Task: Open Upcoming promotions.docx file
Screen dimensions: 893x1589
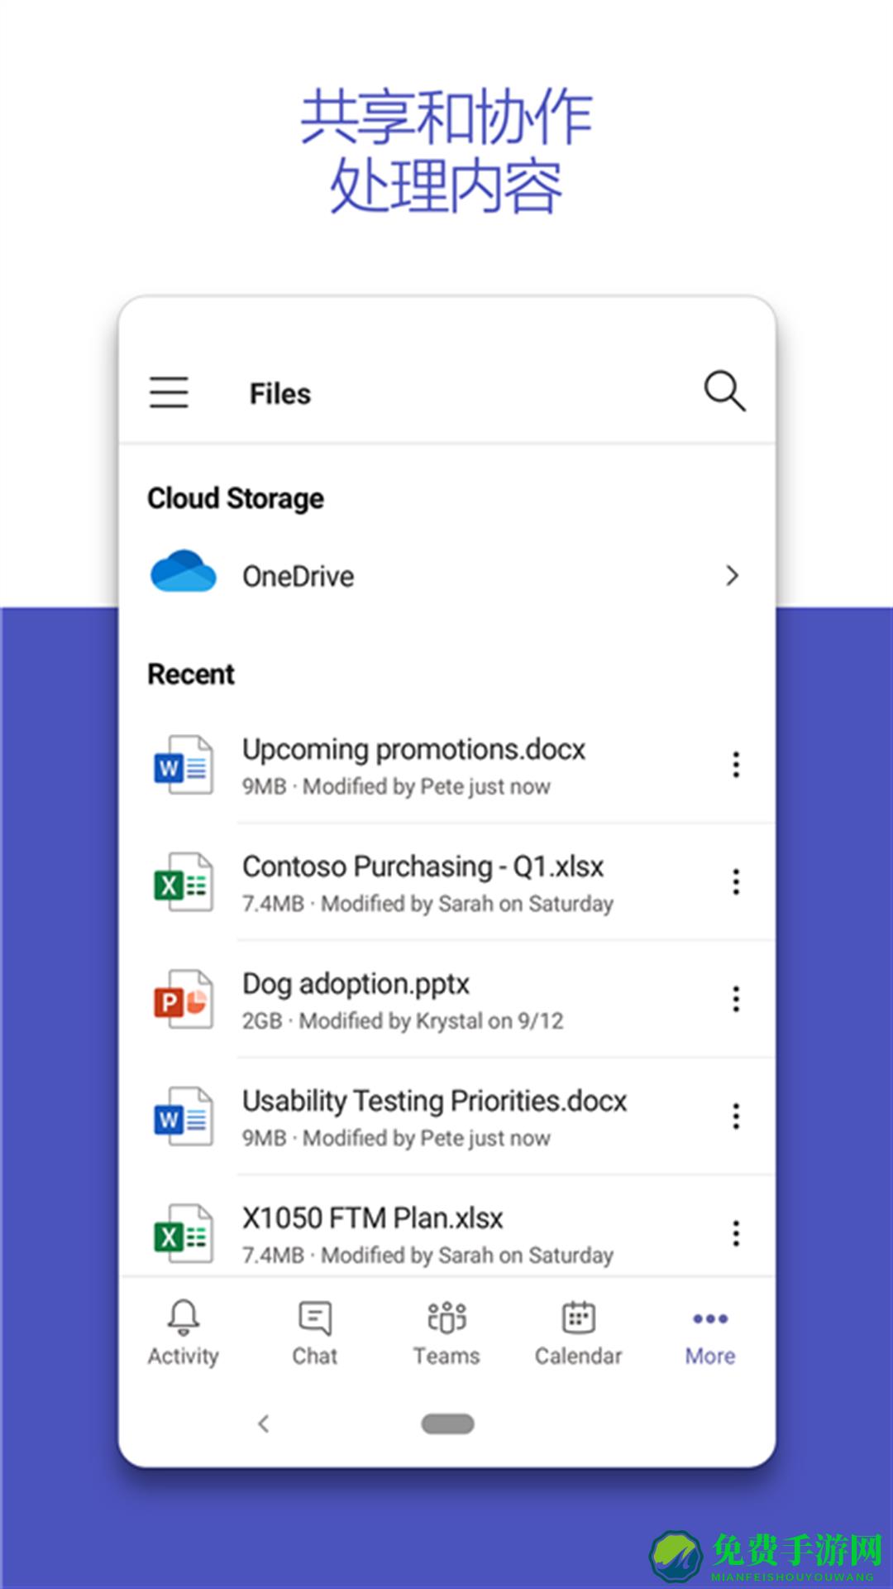Action: [x=413, y=750]
